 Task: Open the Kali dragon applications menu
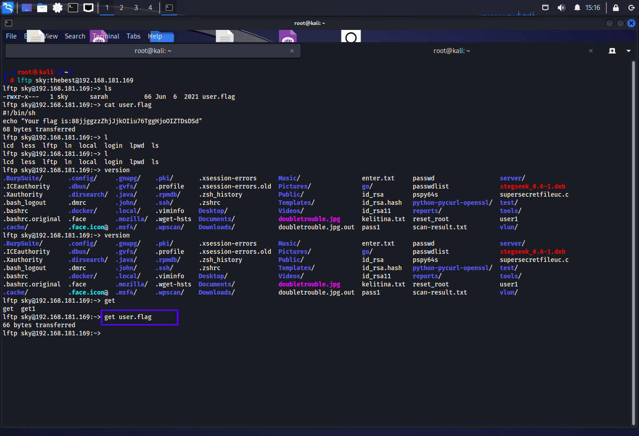pos(8,8)
